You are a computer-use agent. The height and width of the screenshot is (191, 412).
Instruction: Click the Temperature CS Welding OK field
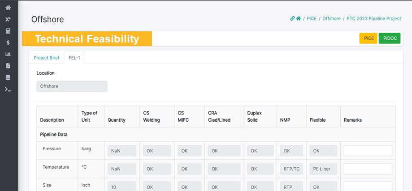pyautogui.click(x=157, y=169)
